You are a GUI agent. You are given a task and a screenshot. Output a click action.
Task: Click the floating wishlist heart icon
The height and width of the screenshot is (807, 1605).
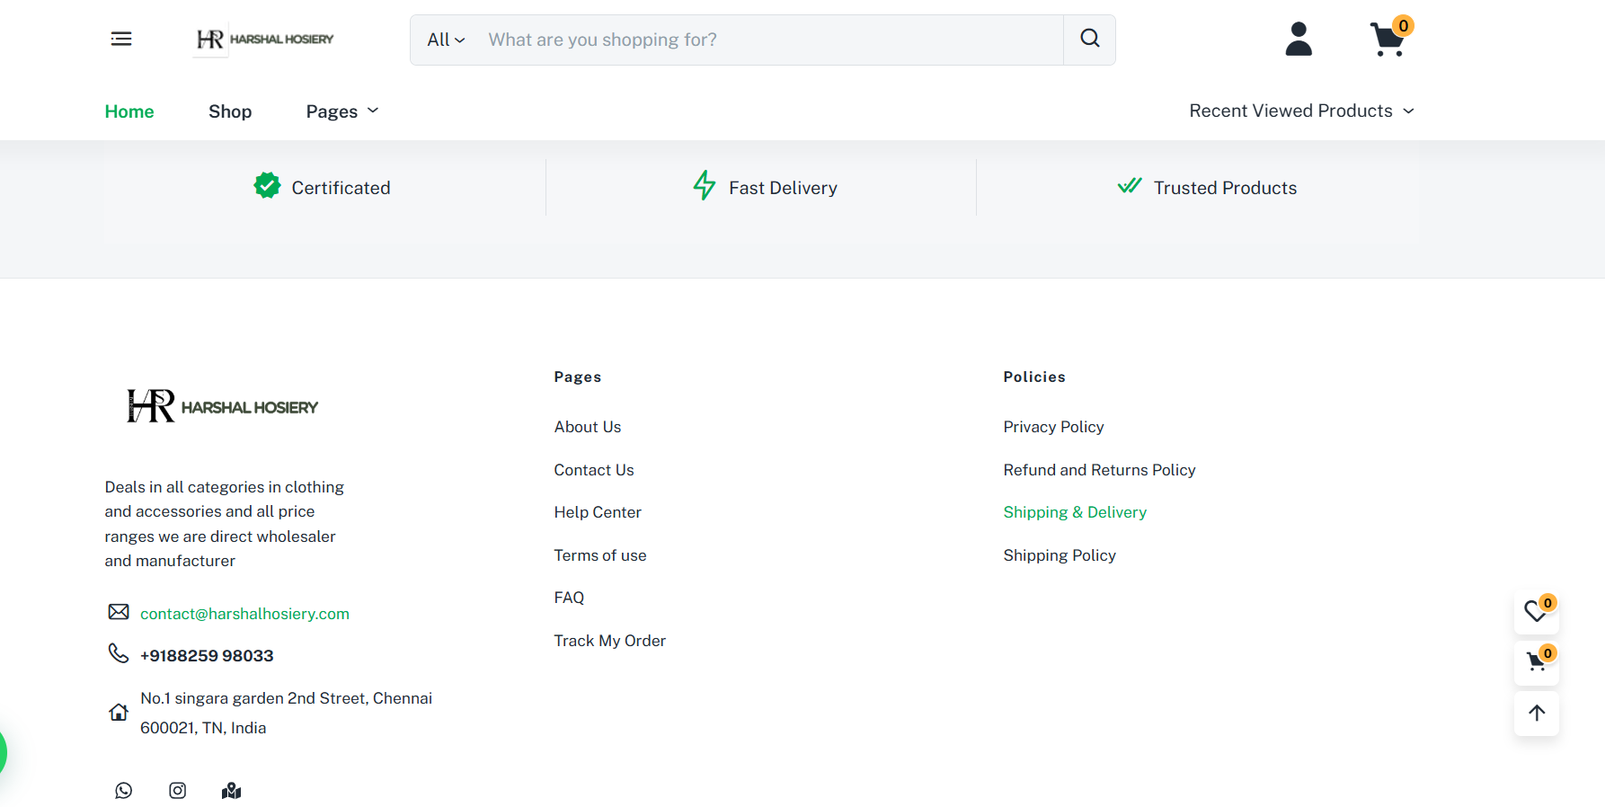coord(1535,612)
